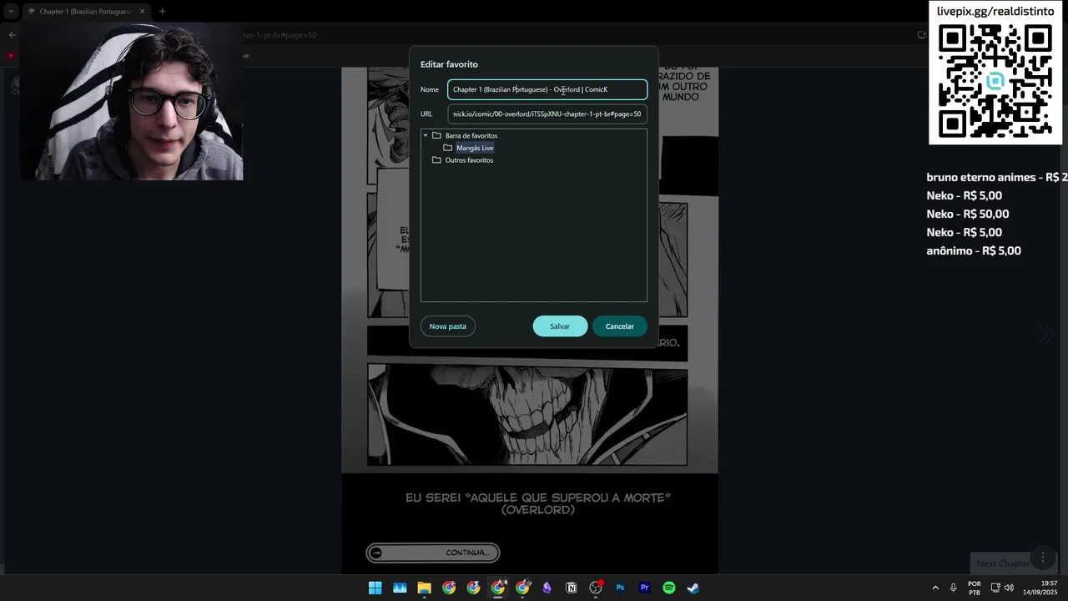
Task: Go back with the browser back arrow
Action: [x=12, y=35]
